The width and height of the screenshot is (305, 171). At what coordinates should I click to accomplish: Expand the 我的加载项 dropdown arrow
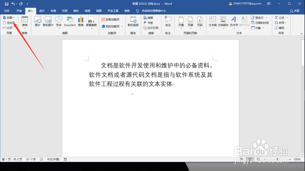122,26
